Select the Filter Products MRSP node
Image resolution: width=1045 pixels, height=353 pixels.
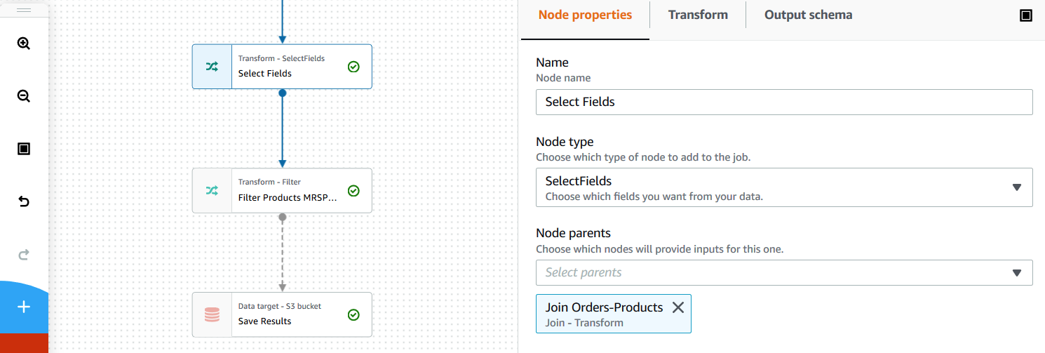click(x=288, y=197)
